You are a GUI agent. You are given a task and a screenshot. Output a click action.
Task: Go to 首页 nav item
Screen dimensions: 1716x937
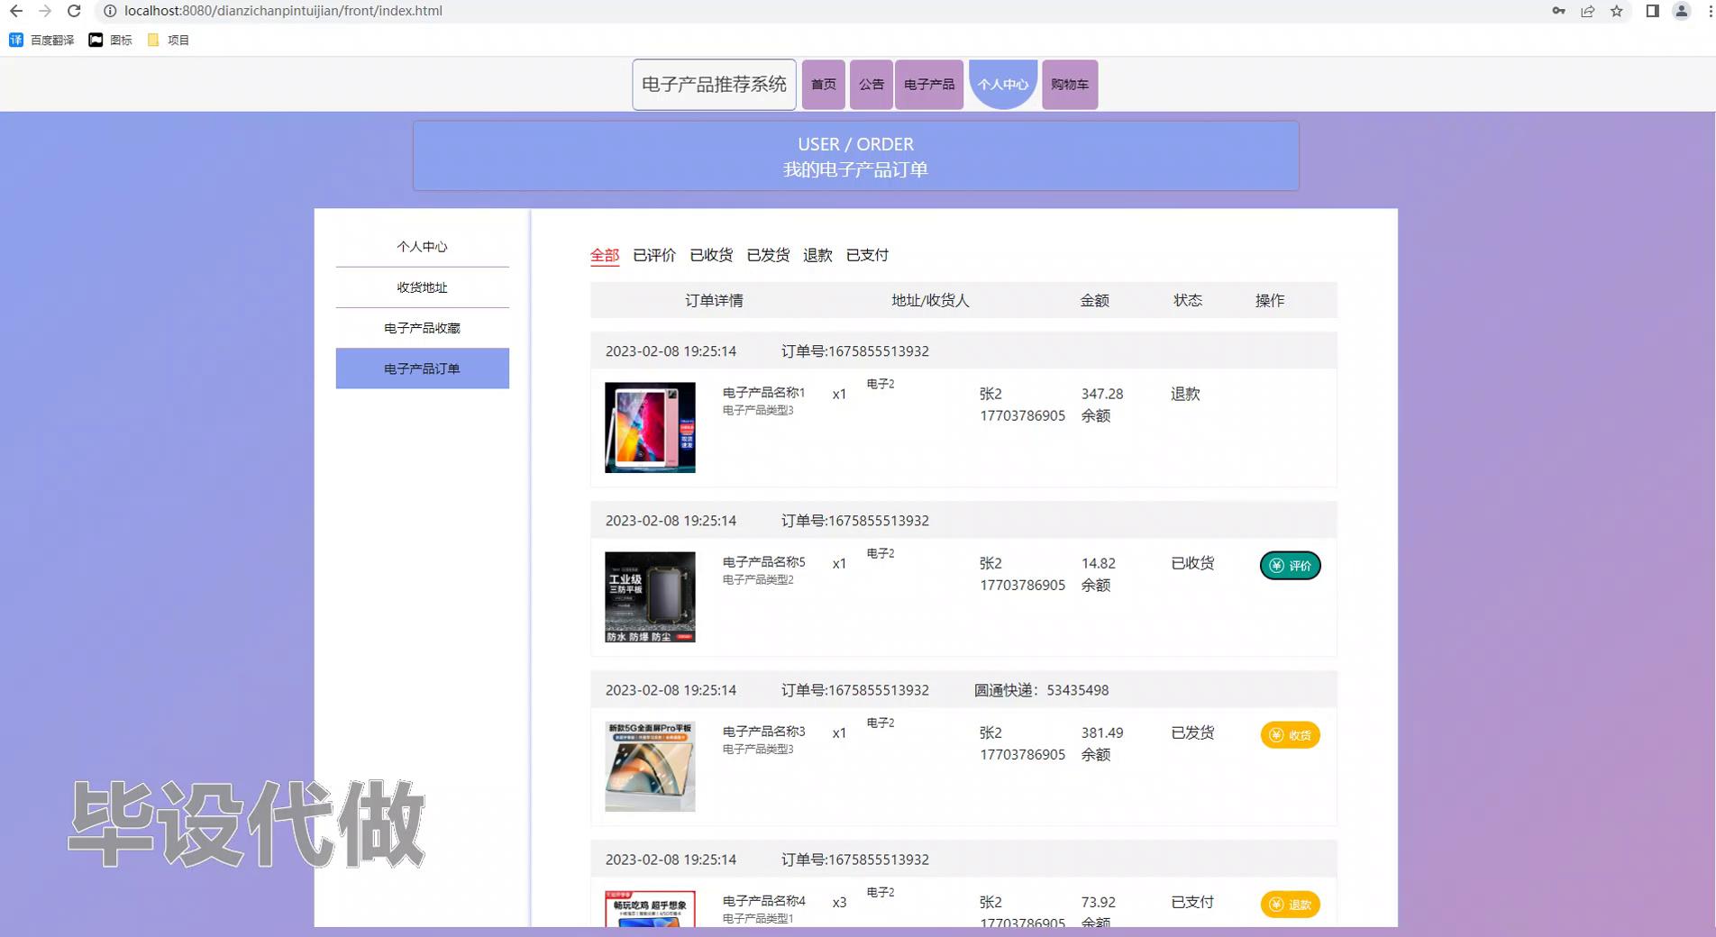click(824, 85)
